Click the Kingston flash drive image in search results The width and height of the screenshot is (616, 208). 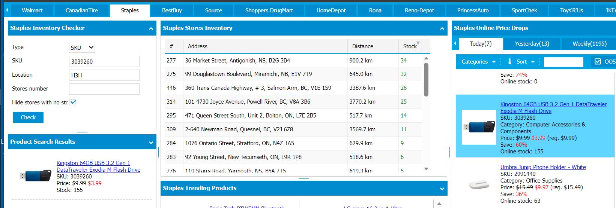point(36,175)
